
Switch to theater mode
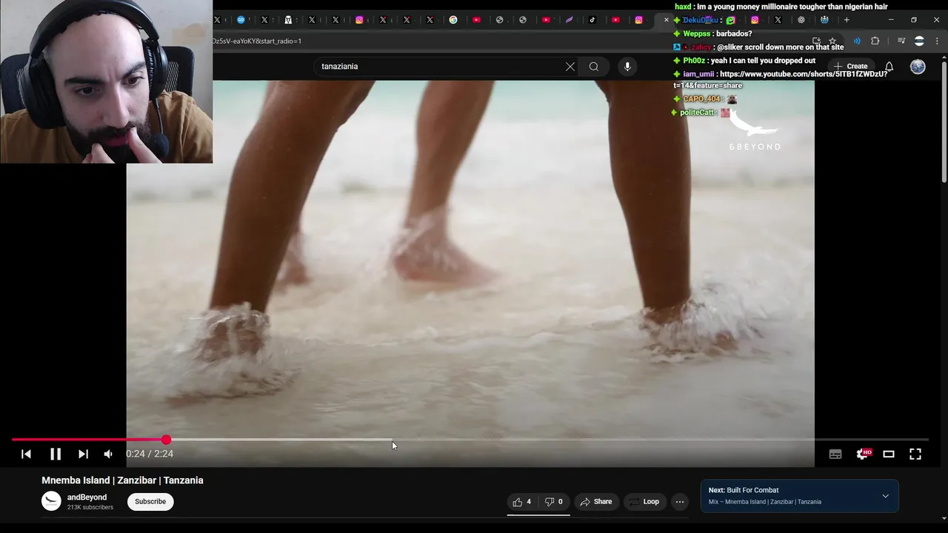pyautogui.click(x=889, y=454)
